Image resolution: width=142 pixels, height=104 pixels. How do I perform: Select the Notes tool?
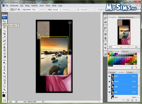(x=4, y=80)
